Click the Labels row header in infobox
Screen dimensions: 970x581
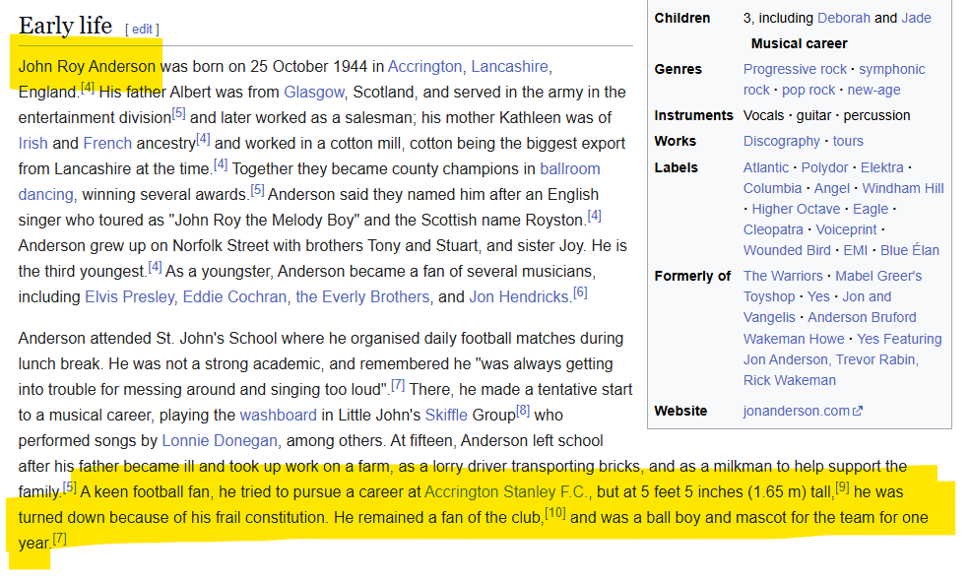point(677,167)
